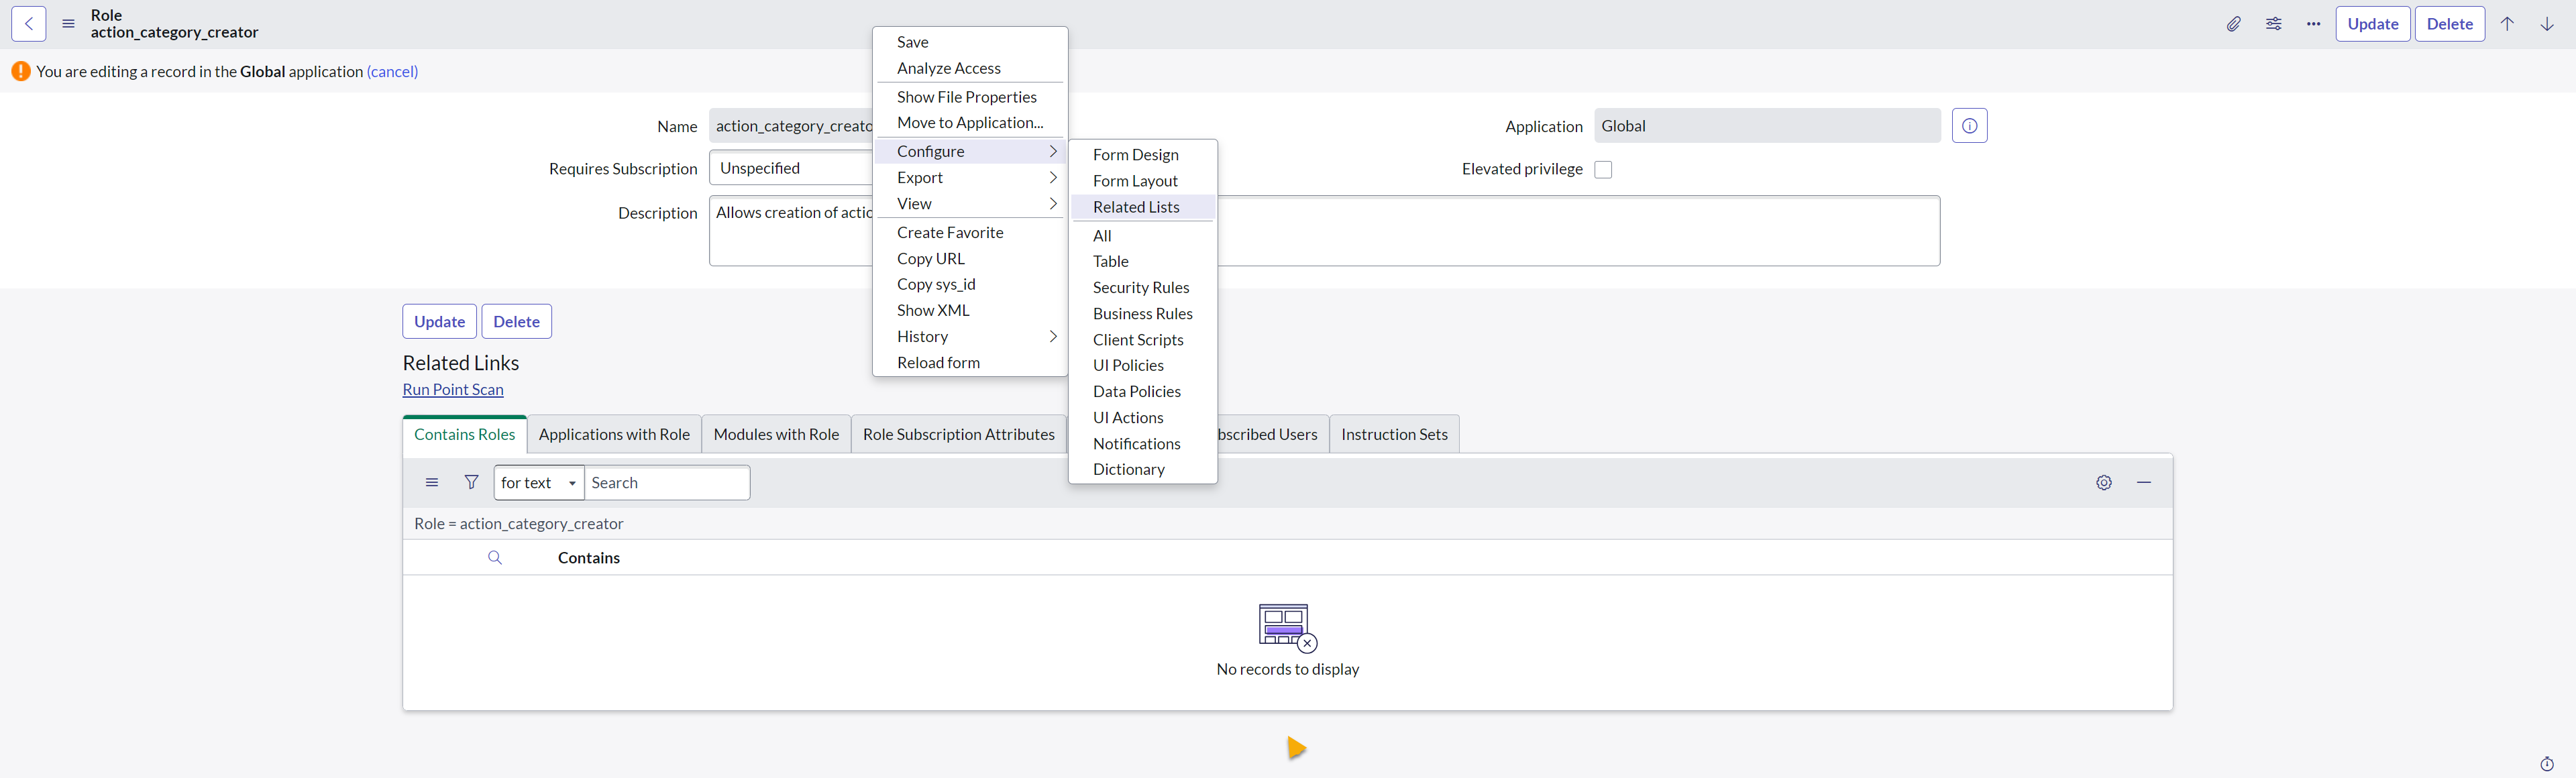Image resolution: width=2576 pixels, height=778 pixels.
Task: Open the personalize form sliders icon
Action: [2273, 24]
